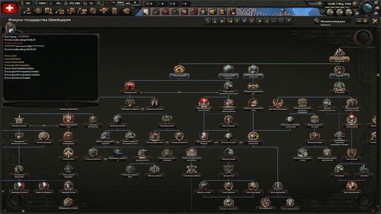Screen dimensions: 381x214
Task: Click the Swiss flag country button
Action: (10, 8)
